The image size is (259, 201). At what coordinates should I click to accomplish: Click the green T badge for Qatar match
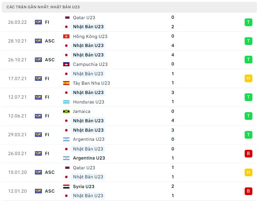pos(248,22)
